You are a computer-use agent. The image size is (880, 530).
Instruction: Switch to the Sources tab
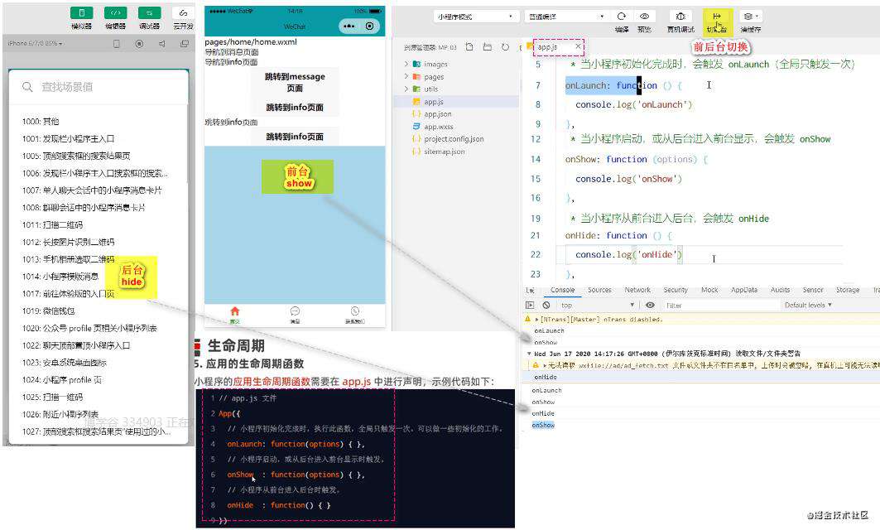click(x=599, y=290)
